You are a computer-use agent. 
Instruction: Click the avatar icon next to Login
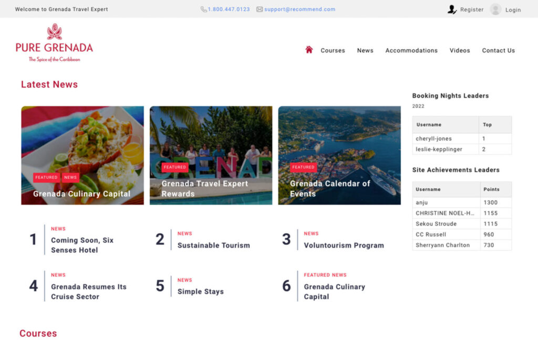(494, 9)
